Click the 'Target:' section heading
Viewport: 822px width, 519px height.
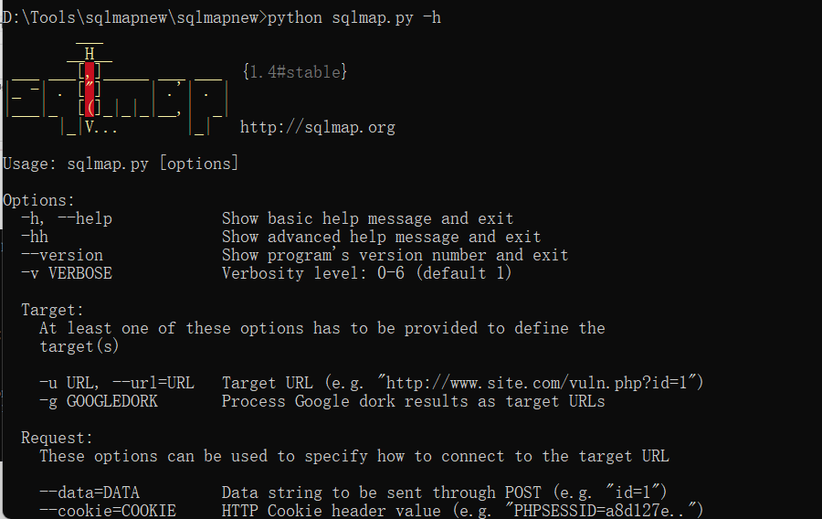click(x=52, y=310)
